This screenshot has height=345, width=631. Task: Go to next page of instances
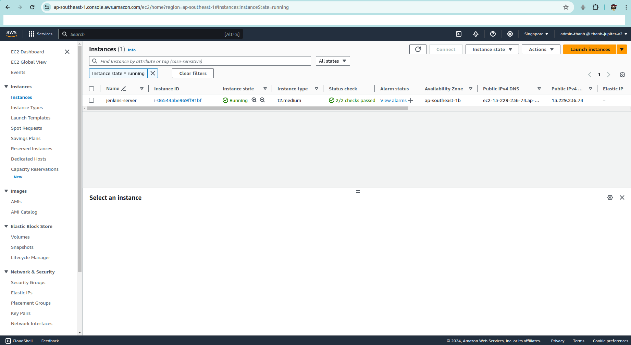609,75
